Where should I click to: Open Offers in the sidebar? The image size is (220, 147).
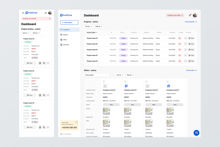pos(69,40)
